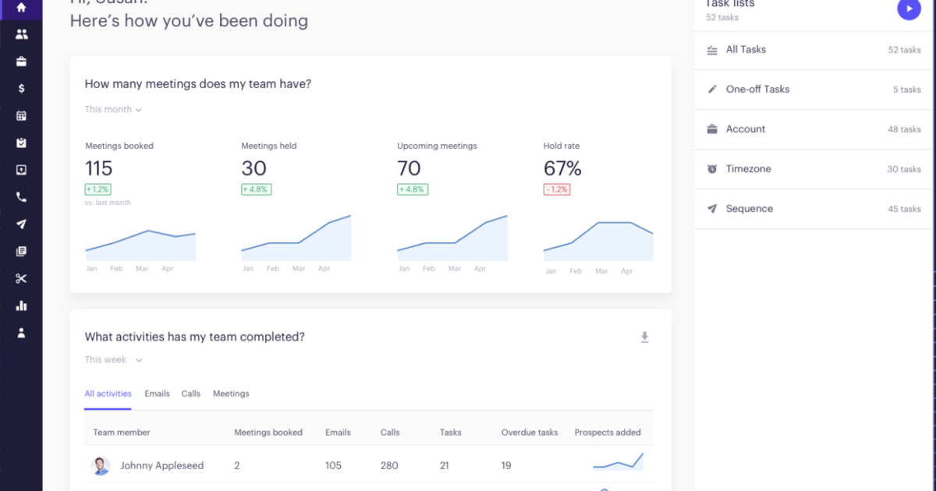The height and width of the screenshot is (491, 936).
Task: Click Johnny Appleseed's avatar photo
Action: tap(101, 465)
